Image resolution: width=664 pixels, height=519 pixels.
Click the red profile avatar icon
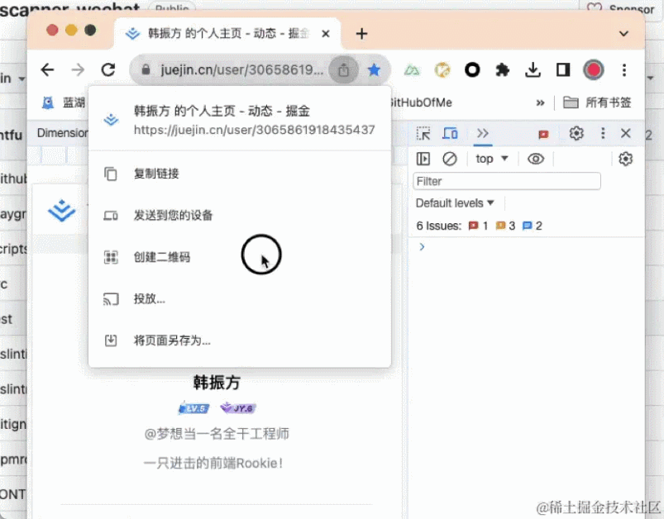click(x=593, y=70)
